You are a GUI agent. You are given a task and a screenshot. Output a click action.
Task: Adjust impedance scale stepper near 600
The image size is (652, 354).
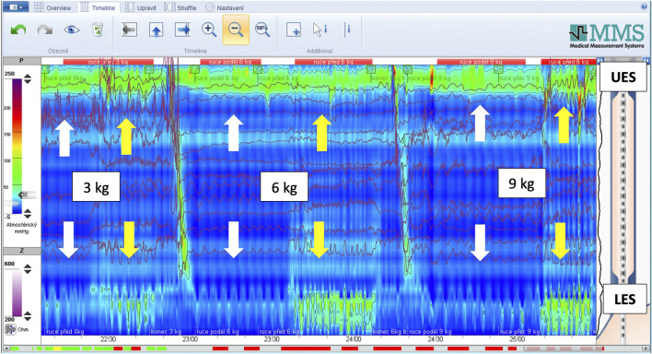[28, 268]
